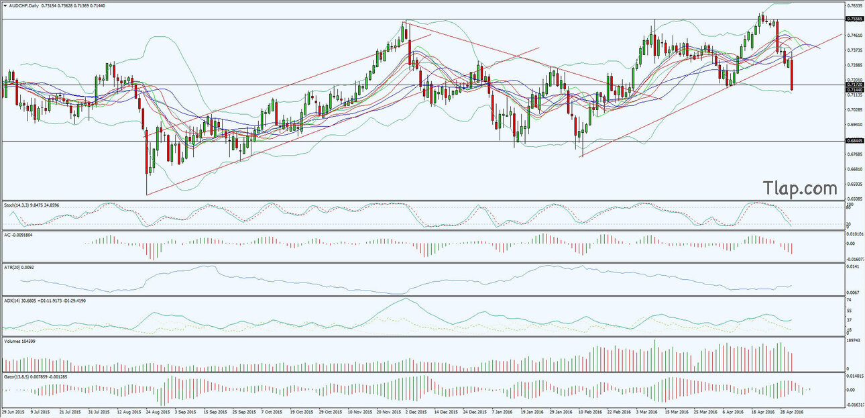Click the 0.68445 horizontal level price tag

point(854,141)
